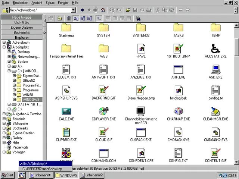Expand the D:\ drive node

(x=9, y=104)
